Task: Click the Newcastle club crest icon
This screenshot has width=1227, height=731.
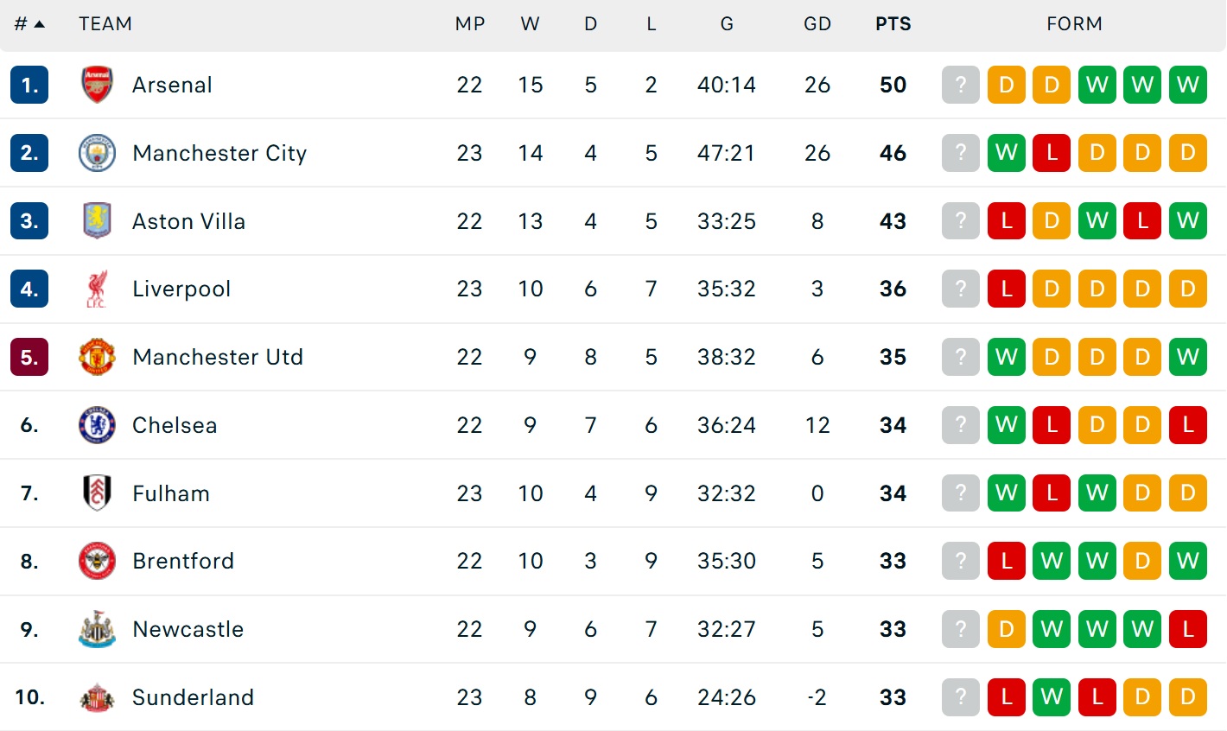Action: tap(97, 629)
